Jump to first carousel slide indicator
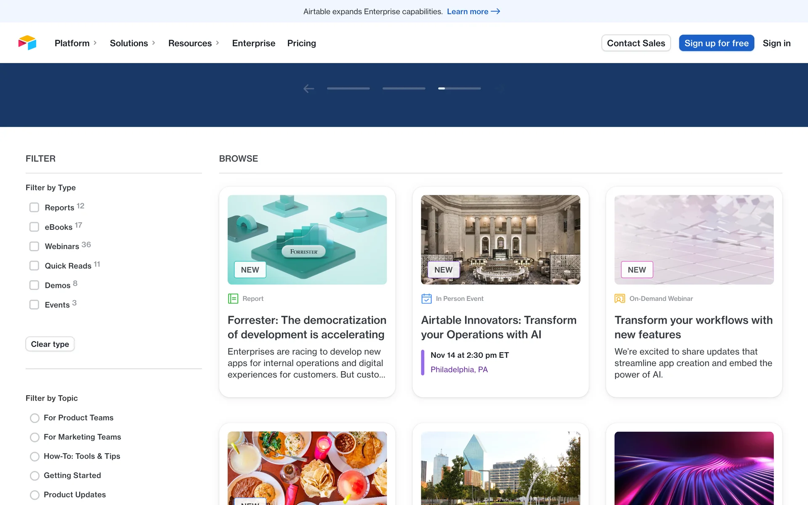The image size is (808, 505). pos(348,88)
